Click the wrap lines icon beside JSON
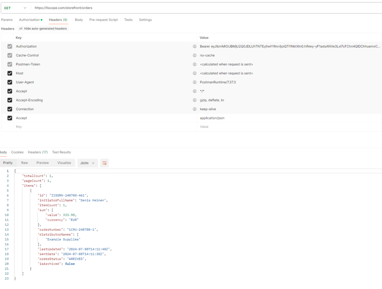Image resolution: width=382 pixels, height=289 pixels. 104,163
